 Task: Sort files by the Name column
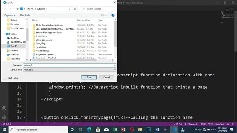35,20
